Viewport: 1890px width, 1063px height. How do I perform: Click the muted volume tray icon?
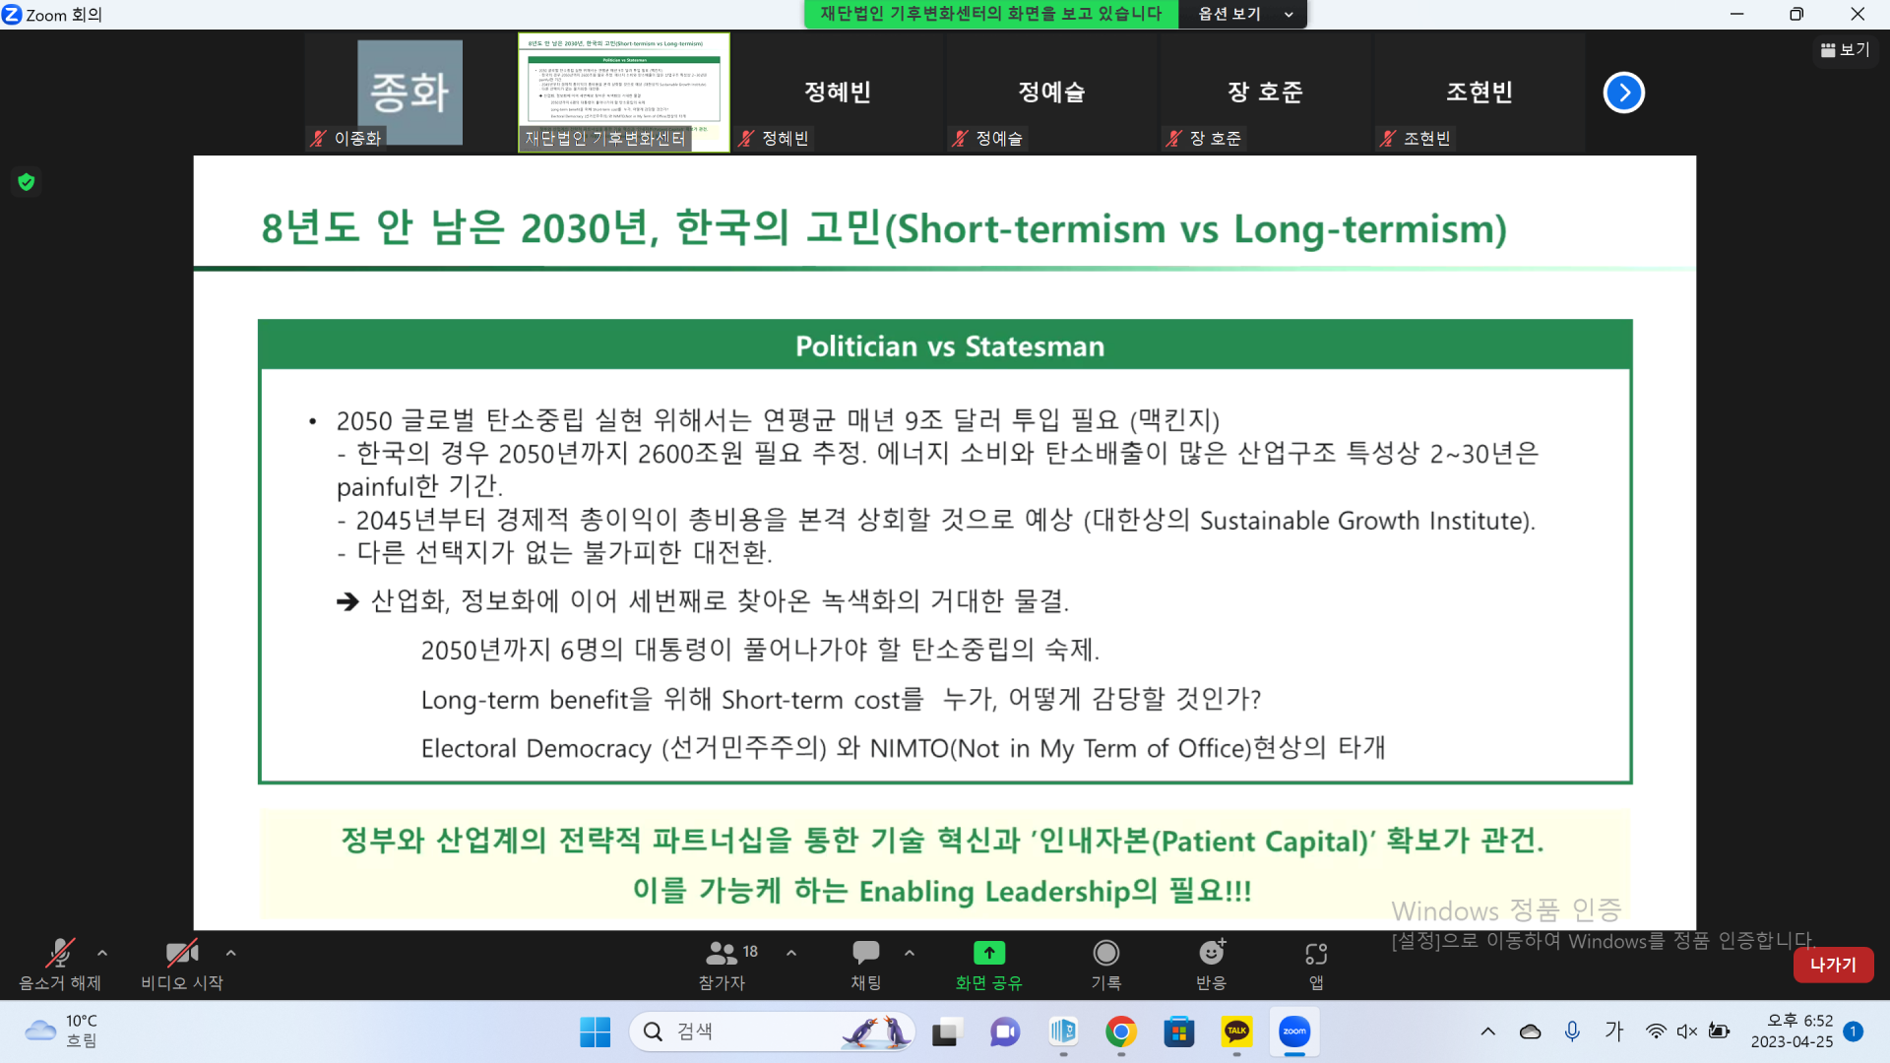click(1687, 1032)
